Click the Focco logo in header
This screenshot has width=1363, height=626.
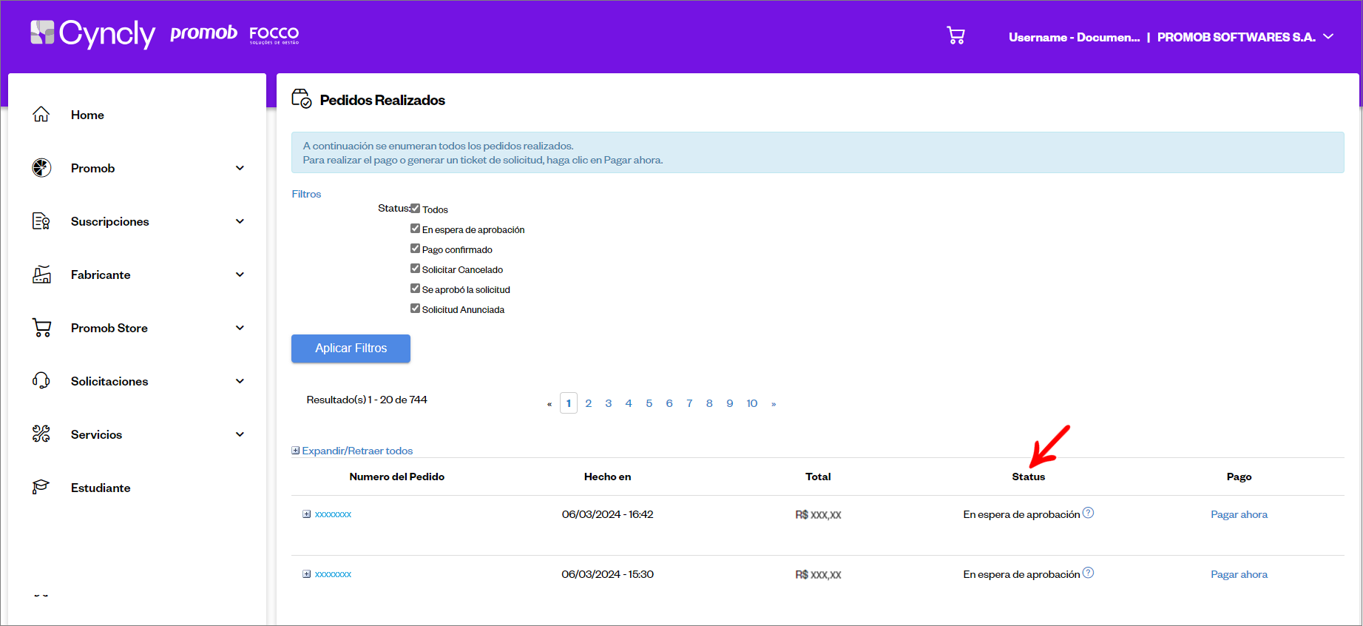point(274,35)
